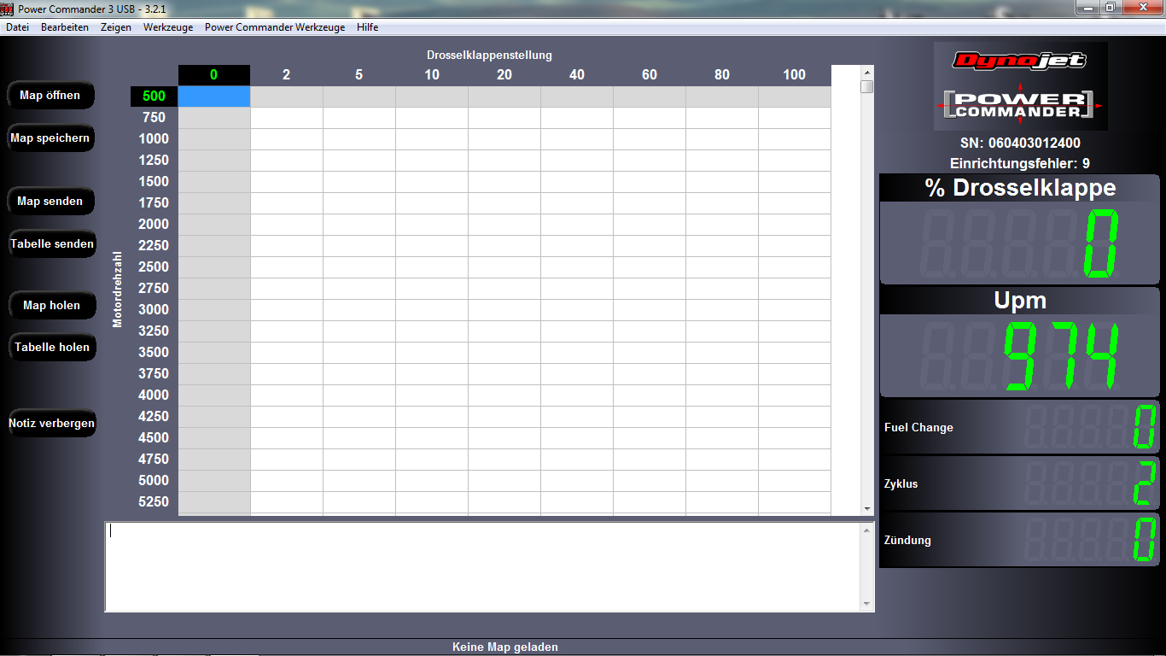The height and width of the screenshot is (656, 1166).
Task: Click the Map öffnen button
Action: [50, 96]
